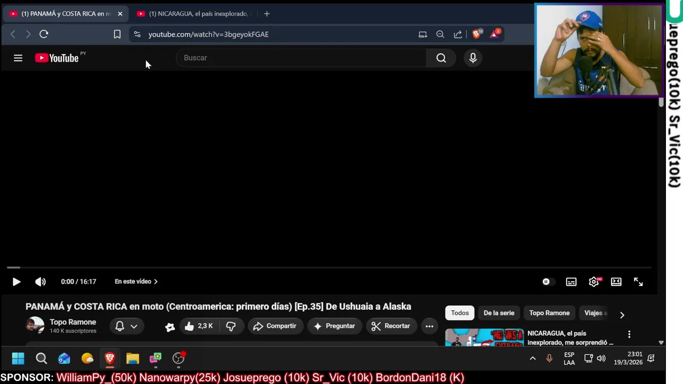683x384 pixels.
Task: Click the hype star icon beside like
Action: pos(170,326)
